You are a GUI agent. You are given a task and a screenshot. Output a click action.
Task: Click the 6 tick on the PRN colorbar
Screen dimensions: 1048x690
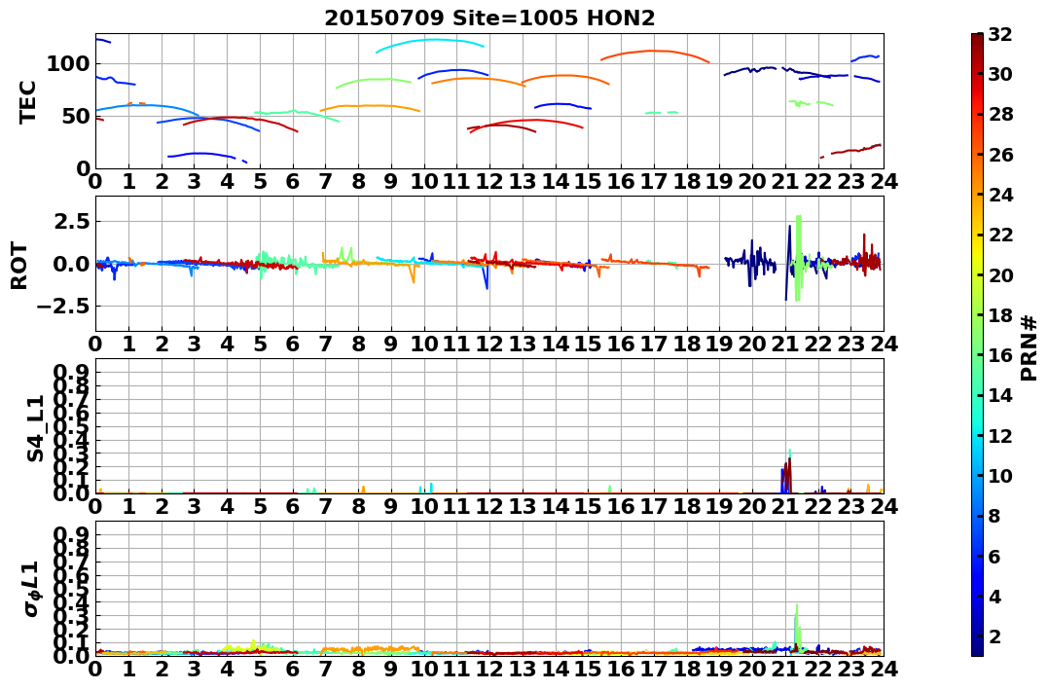click(x=995, y=555)
